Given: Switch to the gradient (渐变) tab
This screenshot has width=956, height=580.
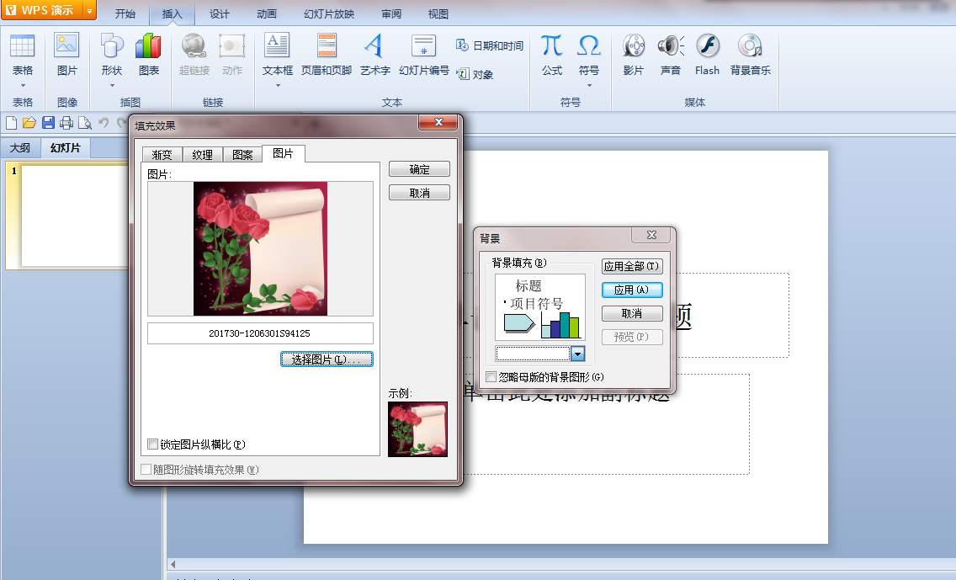Looking at the screenshot, I should (162, 155).
